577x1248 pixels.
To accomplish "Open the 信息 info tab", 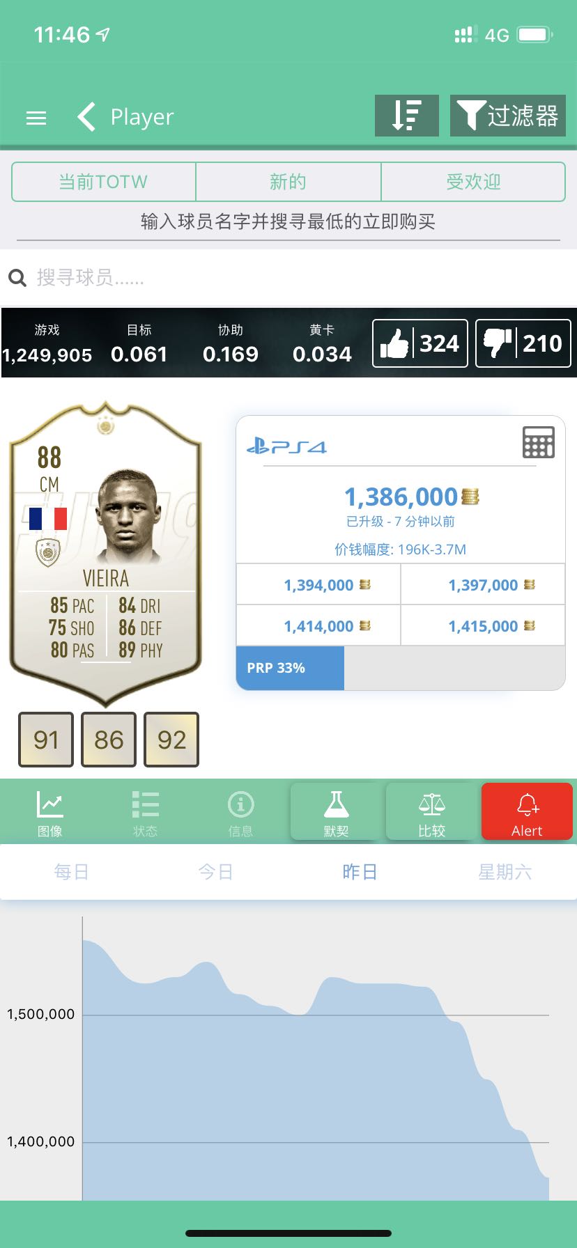I will [x=240, y=813].
